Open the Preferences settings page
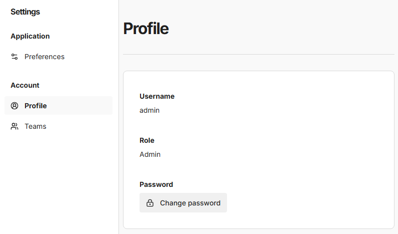 pyautogui.click(x=44, y=57)
